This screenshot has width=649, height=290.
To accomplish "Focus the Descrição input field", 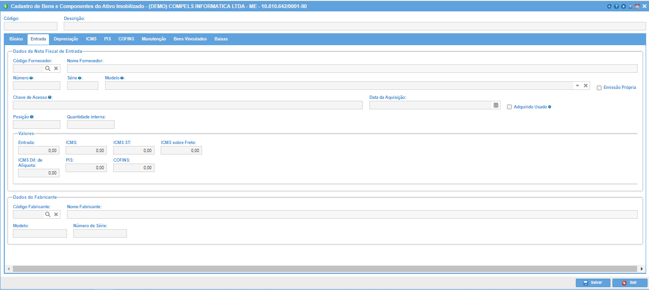I will (355, 26).
